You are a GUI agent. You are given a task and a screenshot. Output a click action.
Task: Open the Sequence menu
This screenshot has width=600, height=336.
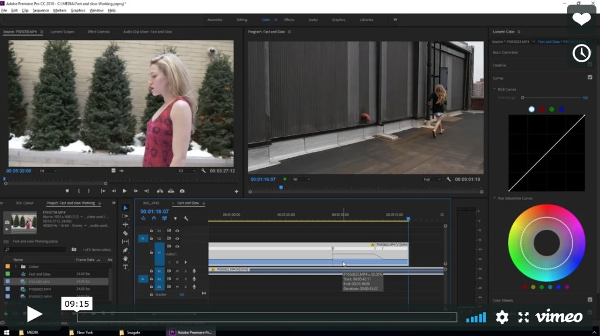coord(40,11)
